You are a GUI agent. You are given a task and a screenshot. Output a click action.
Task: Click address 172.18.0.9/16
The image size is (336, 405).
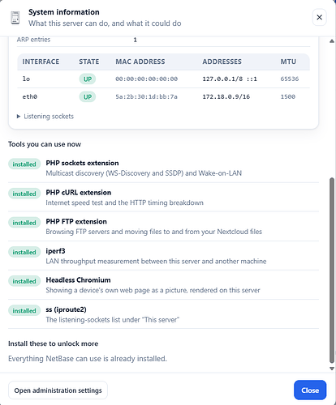pyautogui.click(x=226, y=96)
